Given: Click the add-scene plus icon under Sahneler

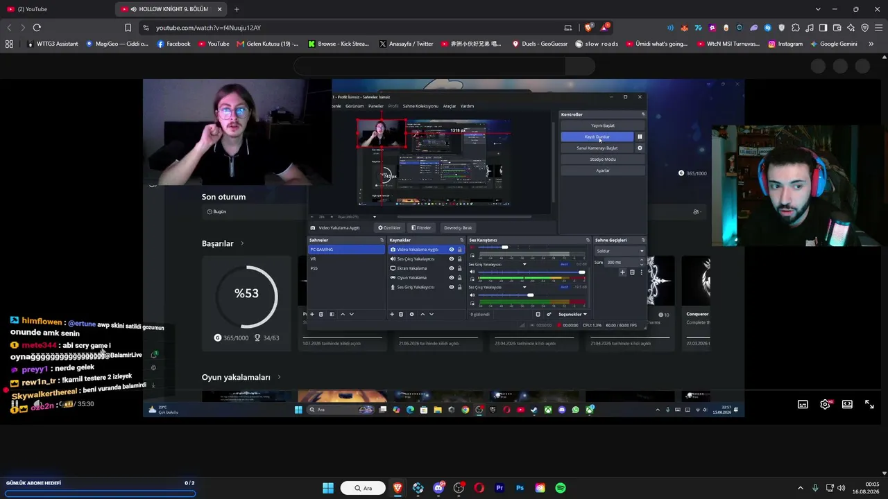Looking at the screenshot, I should [x=312, y=314].
